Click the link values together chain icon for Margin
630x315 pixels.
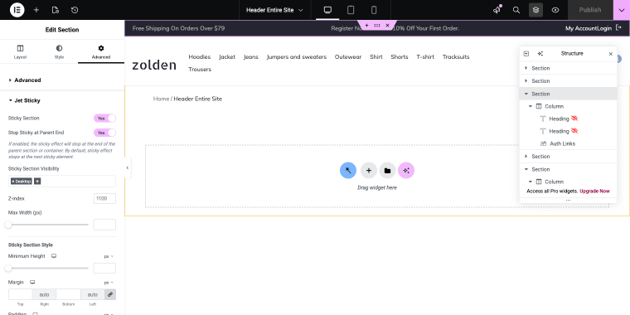110,294
